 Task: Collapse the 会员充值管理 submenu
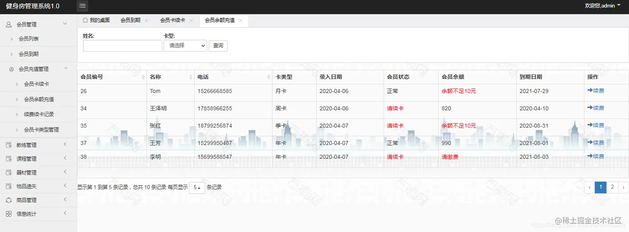[65, 68]
